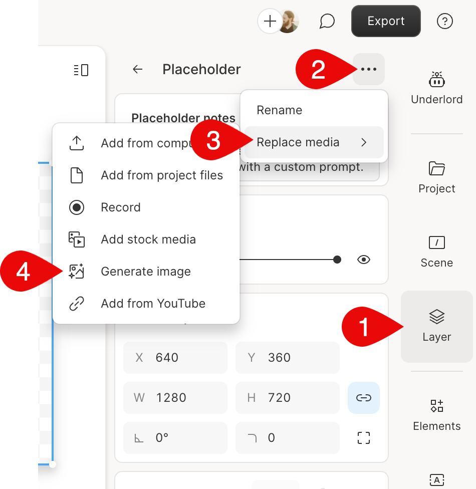Open the help question mark menu
The image size is (476, 489).
pyautogui.click(x=444, y=21)
